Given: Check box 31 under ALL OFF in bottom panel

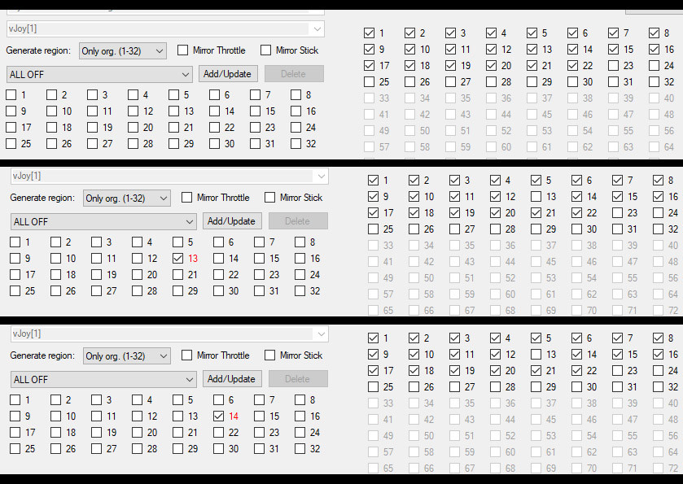Looking at the screenshot, I should point(259,449).
